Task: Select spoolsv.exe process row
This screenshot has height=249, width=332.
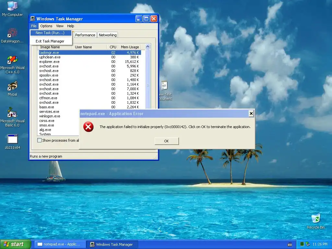Action: pyautogui.click(x=90, y=75)
